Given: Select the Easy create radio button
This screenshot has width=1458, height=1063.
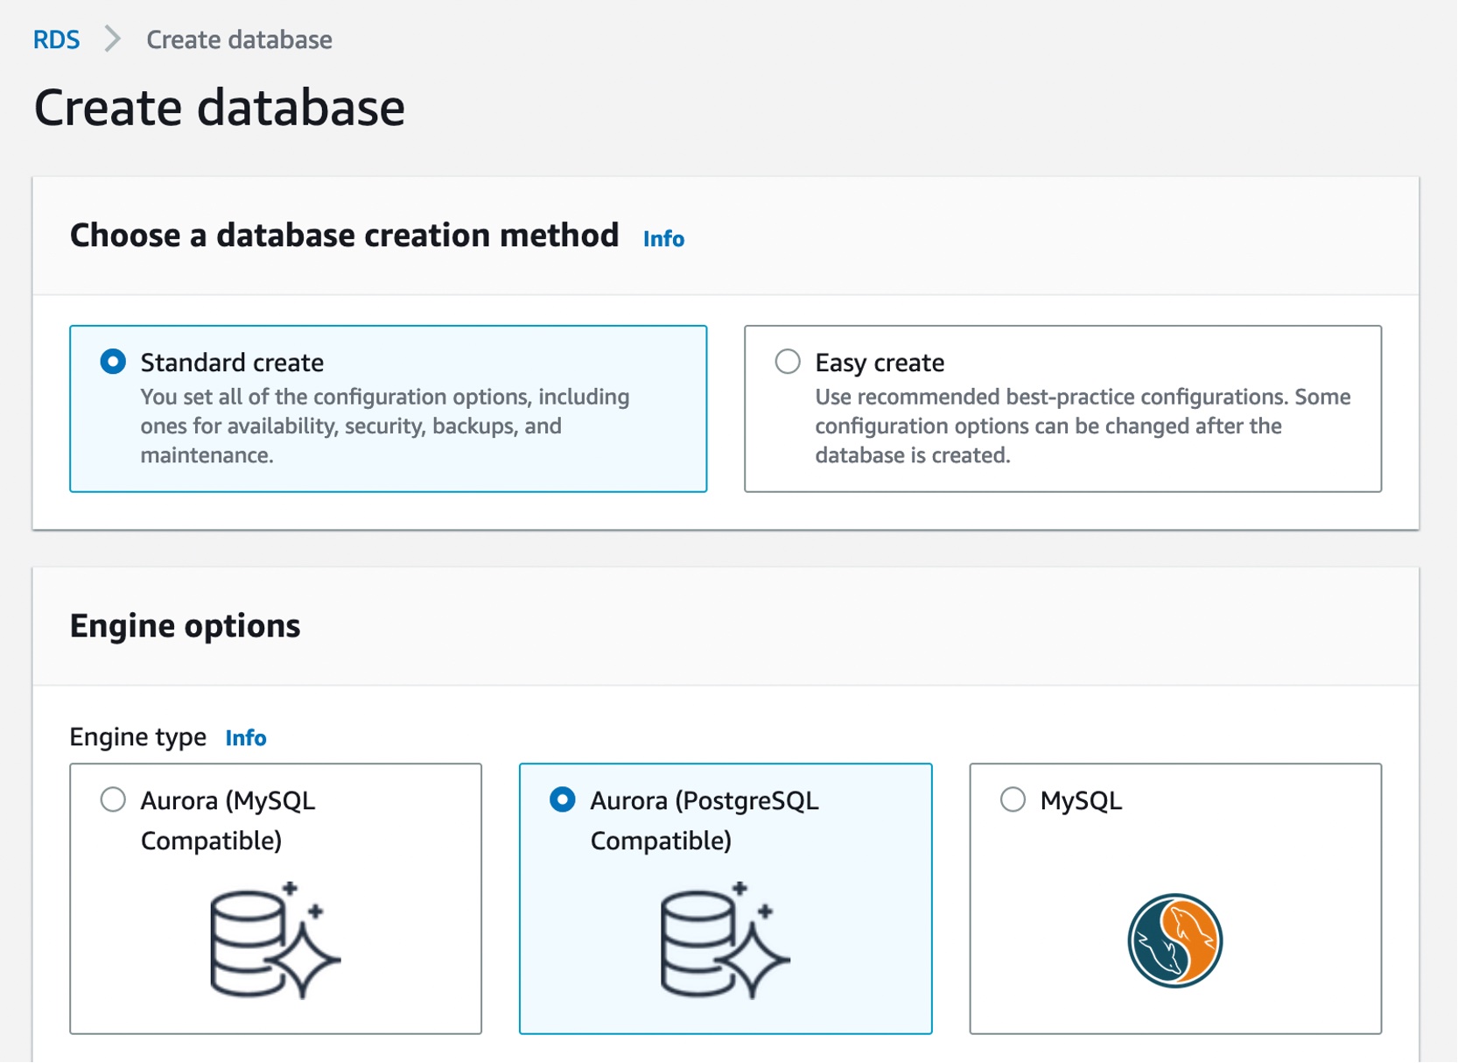Looking at the screenshot, I should pos(788,362).
